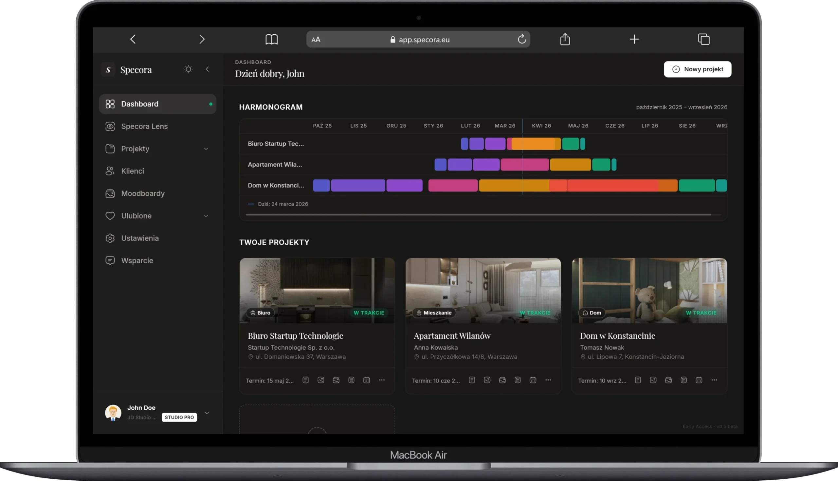Open Apartament Wilanów card title
Screen dimensions: 838x481
click(x=452, y=336)
